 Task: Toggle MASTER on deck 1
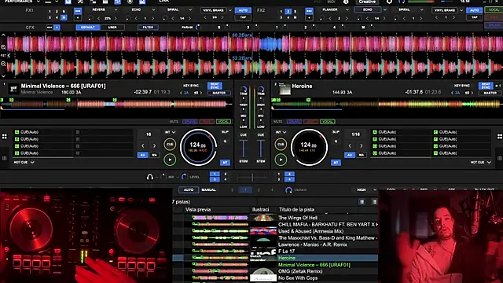pos(218,93)
